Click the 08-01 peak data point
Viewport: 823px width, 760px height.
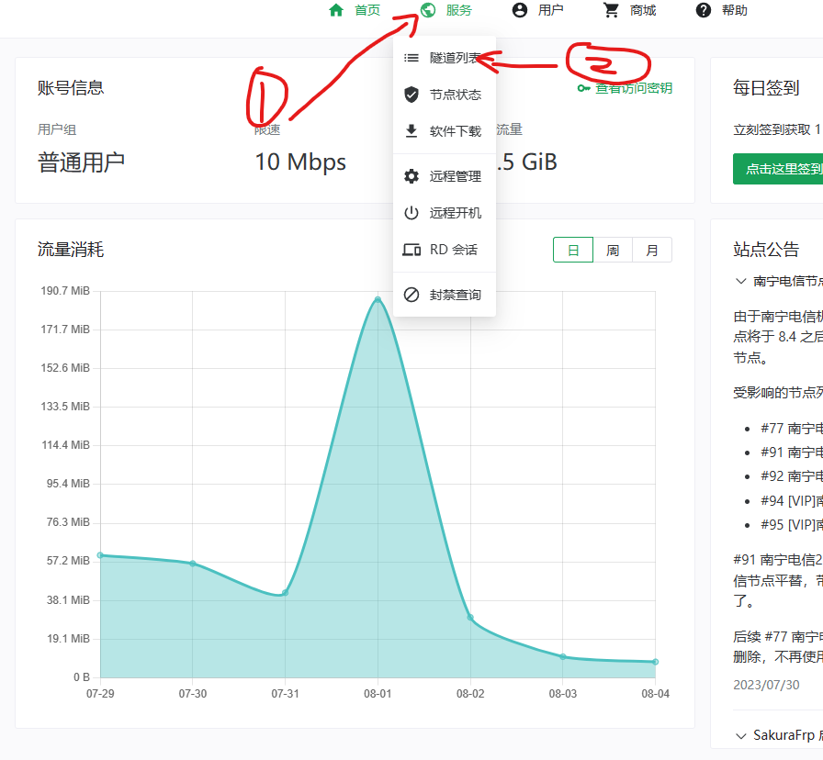[378, 299]
